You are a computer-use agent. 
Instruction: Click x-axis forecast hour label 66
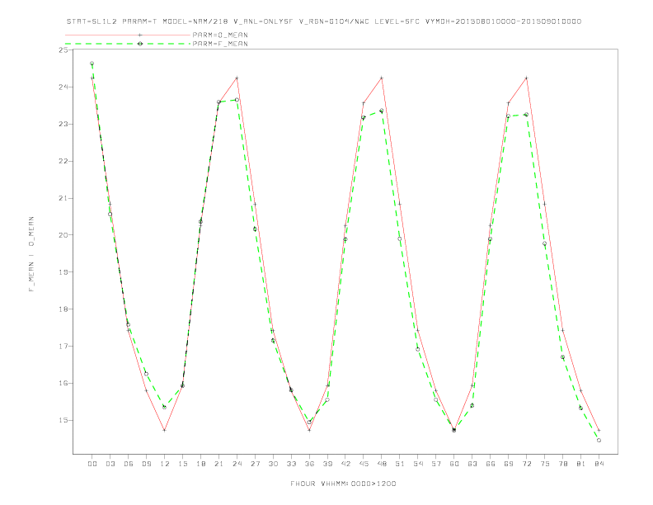click(491, 464)
